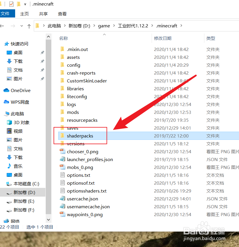Select the usernamecache.json file icon

click(x=63, y=206)
